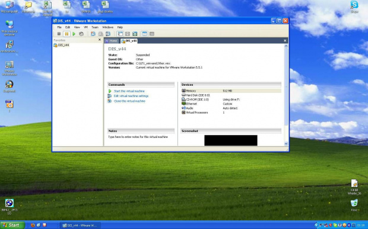Select the Recycle Bin desktop icon

354,205
